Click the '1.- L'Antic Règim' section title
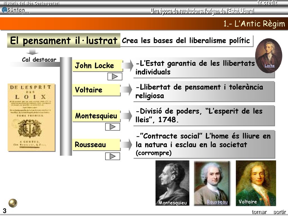The image size is (288, 216). 254,24
